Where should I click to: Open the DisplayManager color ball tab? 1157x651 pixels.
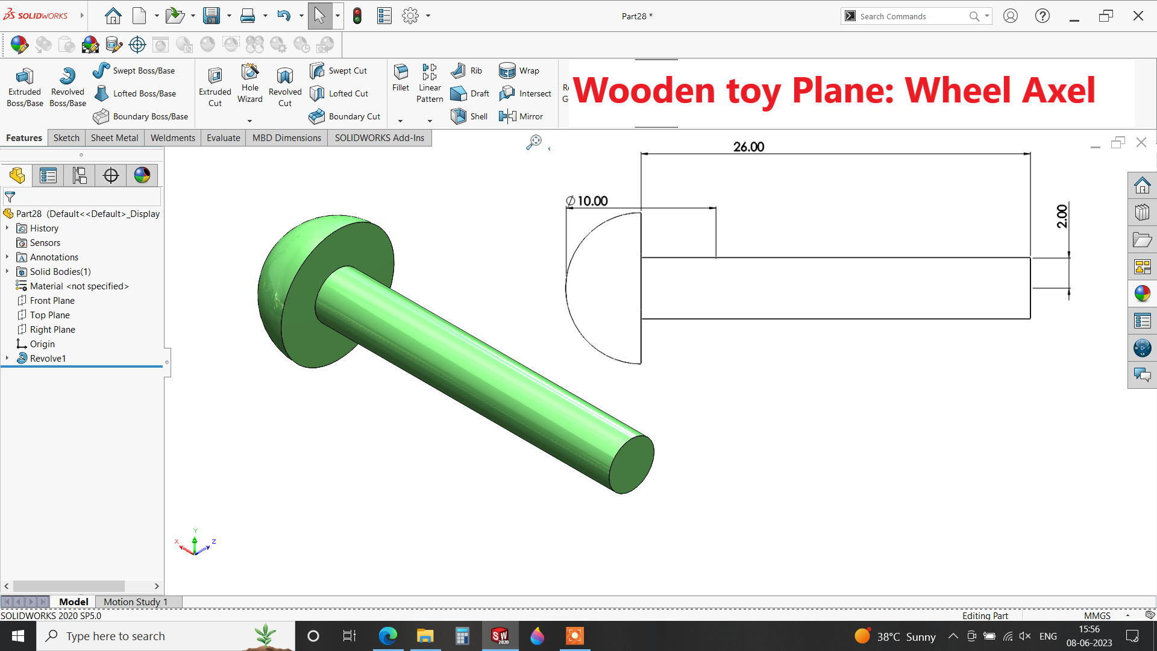tap(142, 175)
